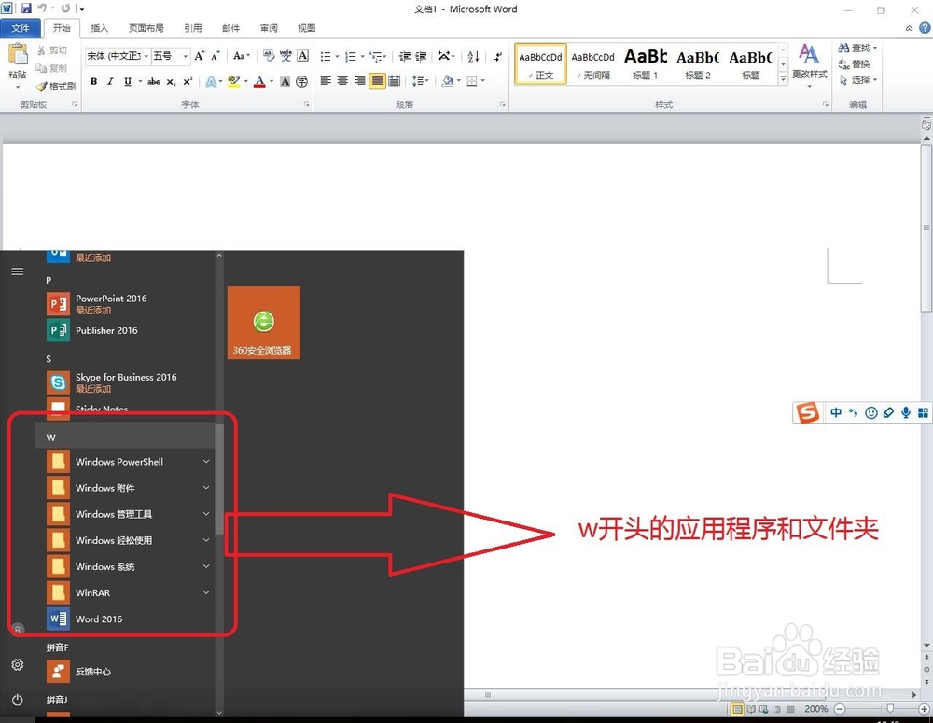This screenshot has width=933, height=723.
Task: Click the Copy icon in clipboard
Action: coord(41,68)
